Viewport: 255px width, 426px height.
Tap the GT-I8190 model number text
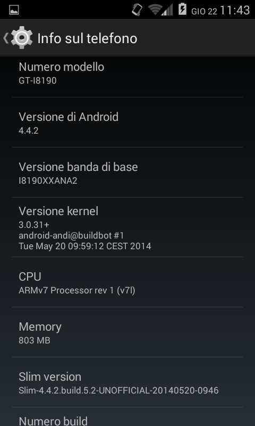click(38, 81)
